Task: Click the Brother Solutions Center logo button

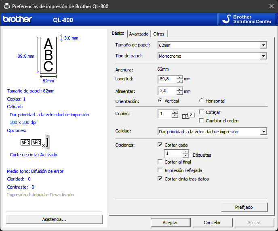Action: (x=246, y=19)
